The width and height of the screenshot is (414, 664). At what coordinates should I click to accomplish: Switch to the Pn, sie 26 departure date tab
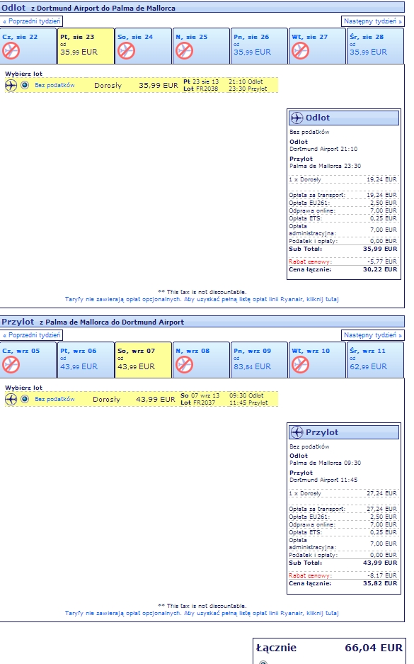259,46
